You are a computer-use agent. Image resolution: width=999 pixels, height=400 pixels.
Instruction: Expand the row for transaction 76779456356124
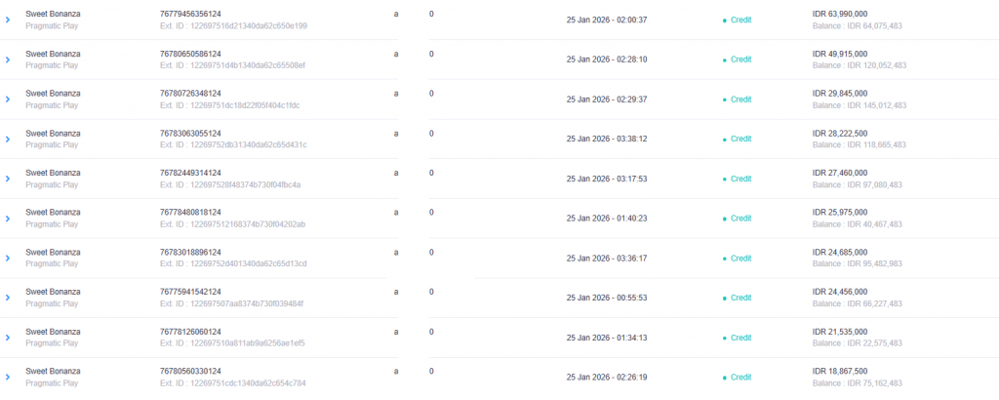coord(8,20)
